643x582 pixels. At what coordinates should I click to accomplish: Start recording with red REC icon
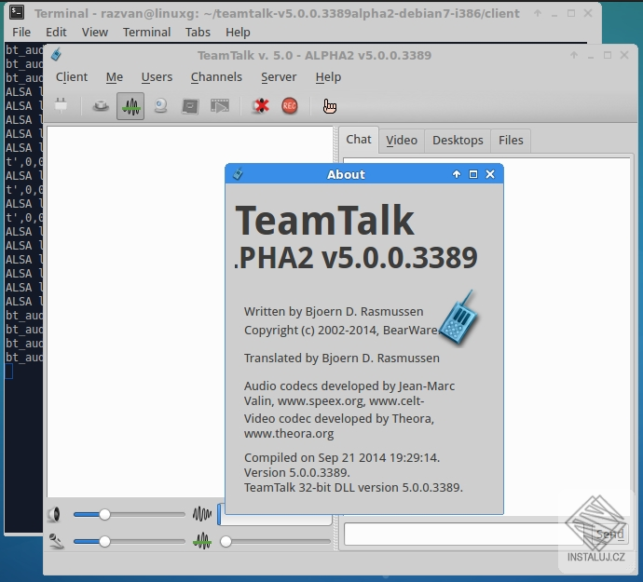coord(290,106)
